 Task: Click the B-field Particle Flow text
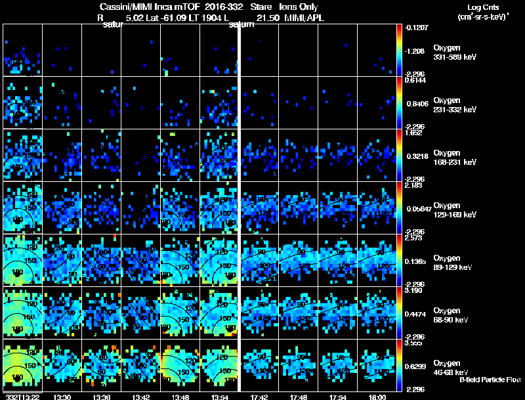[x=490, y=380]
